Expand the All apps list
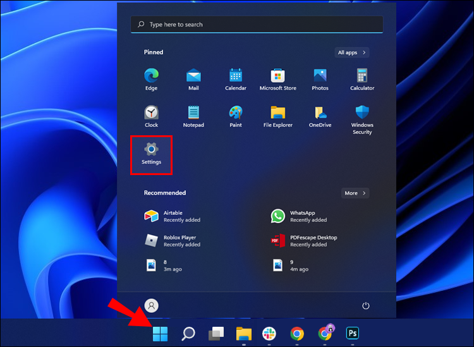The image size is (474, 347). pos(352,52)
